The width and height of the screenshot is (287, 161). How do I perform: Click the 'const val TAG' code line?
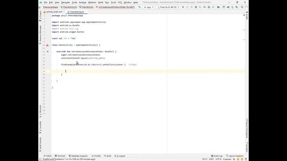64,38
